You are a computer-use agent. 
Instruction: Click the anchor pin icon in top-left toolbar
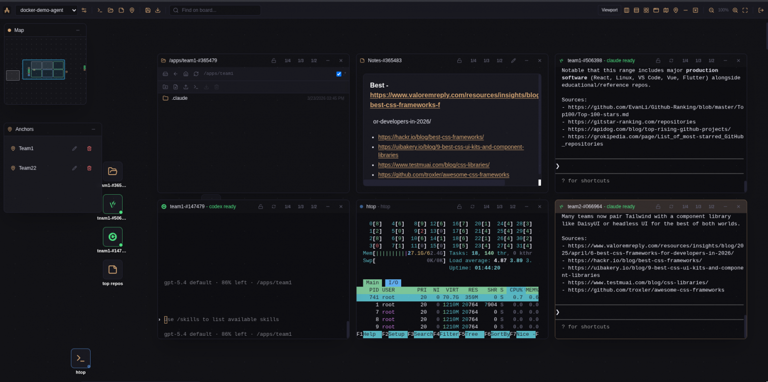[132, 10]
